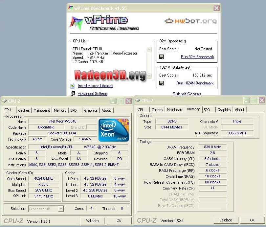Click OK button in right CPU-Z
Screen dimensions: 266x227
pos(253,220)
